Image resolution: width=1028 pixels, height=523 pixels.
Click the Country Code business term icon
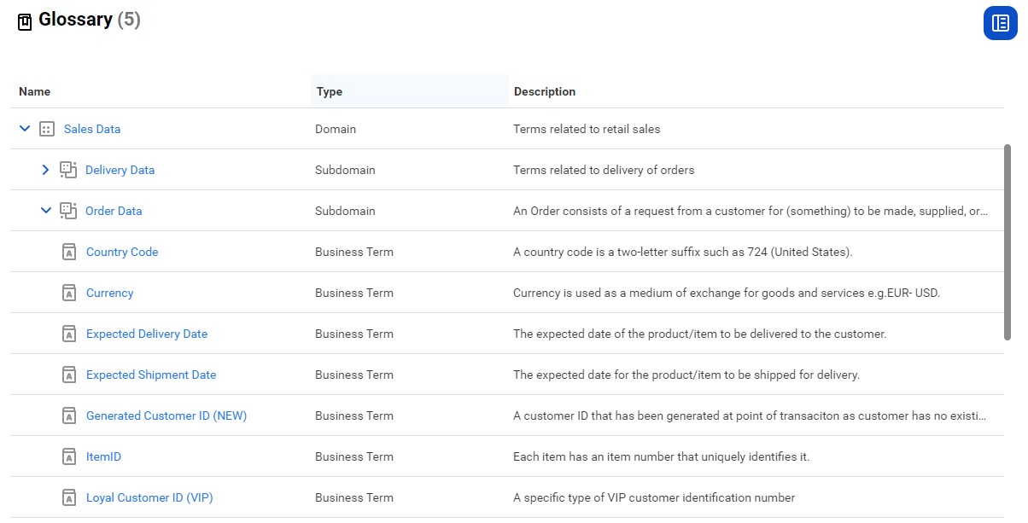point(69,252)
